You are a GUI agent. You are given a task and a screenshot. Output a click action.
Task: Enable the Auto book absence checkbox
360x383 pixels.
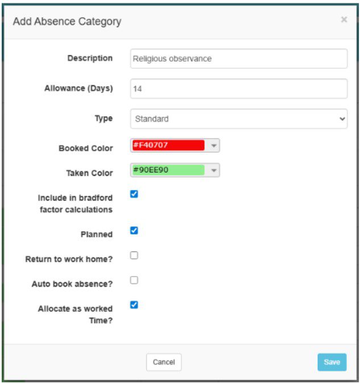coord(134,280)
